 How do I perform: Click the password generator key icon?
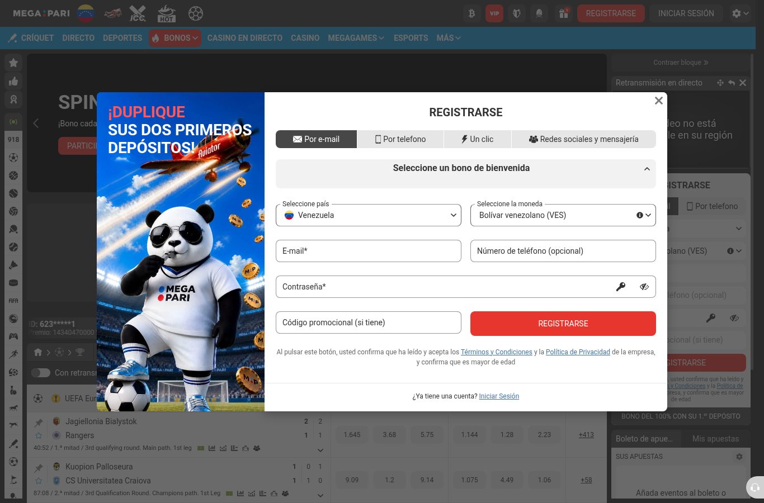coord(621,287)
